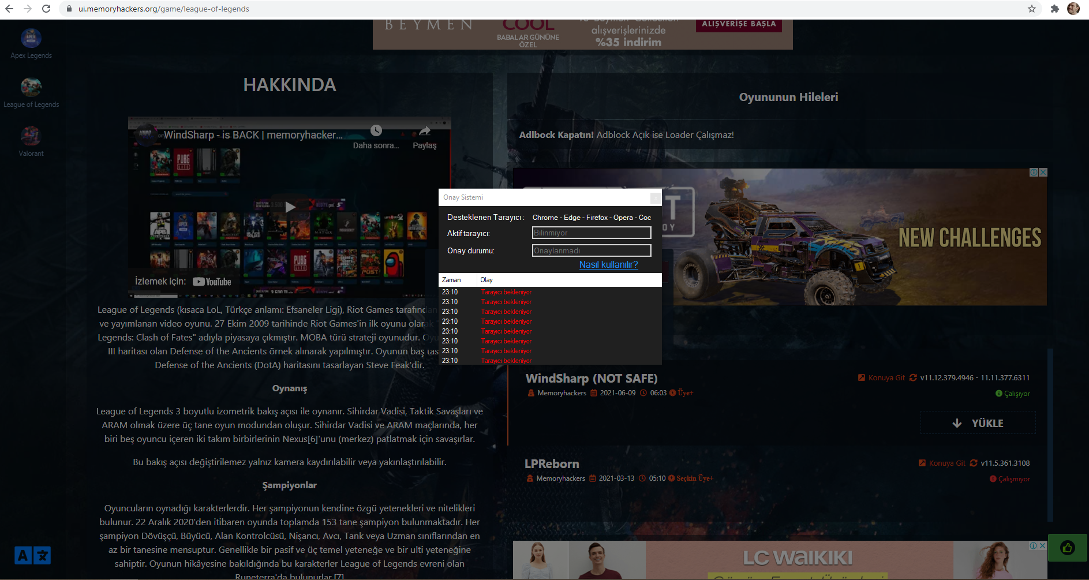The width and height of the screenshot is (1089, 580).
Task: Click the WindSharp (NOT SAFE) title
Action: point(592,379)
